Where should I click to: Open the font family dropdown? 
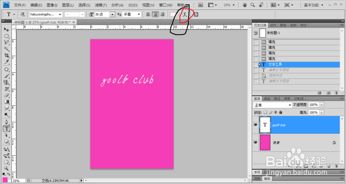[x=60, y=14]
